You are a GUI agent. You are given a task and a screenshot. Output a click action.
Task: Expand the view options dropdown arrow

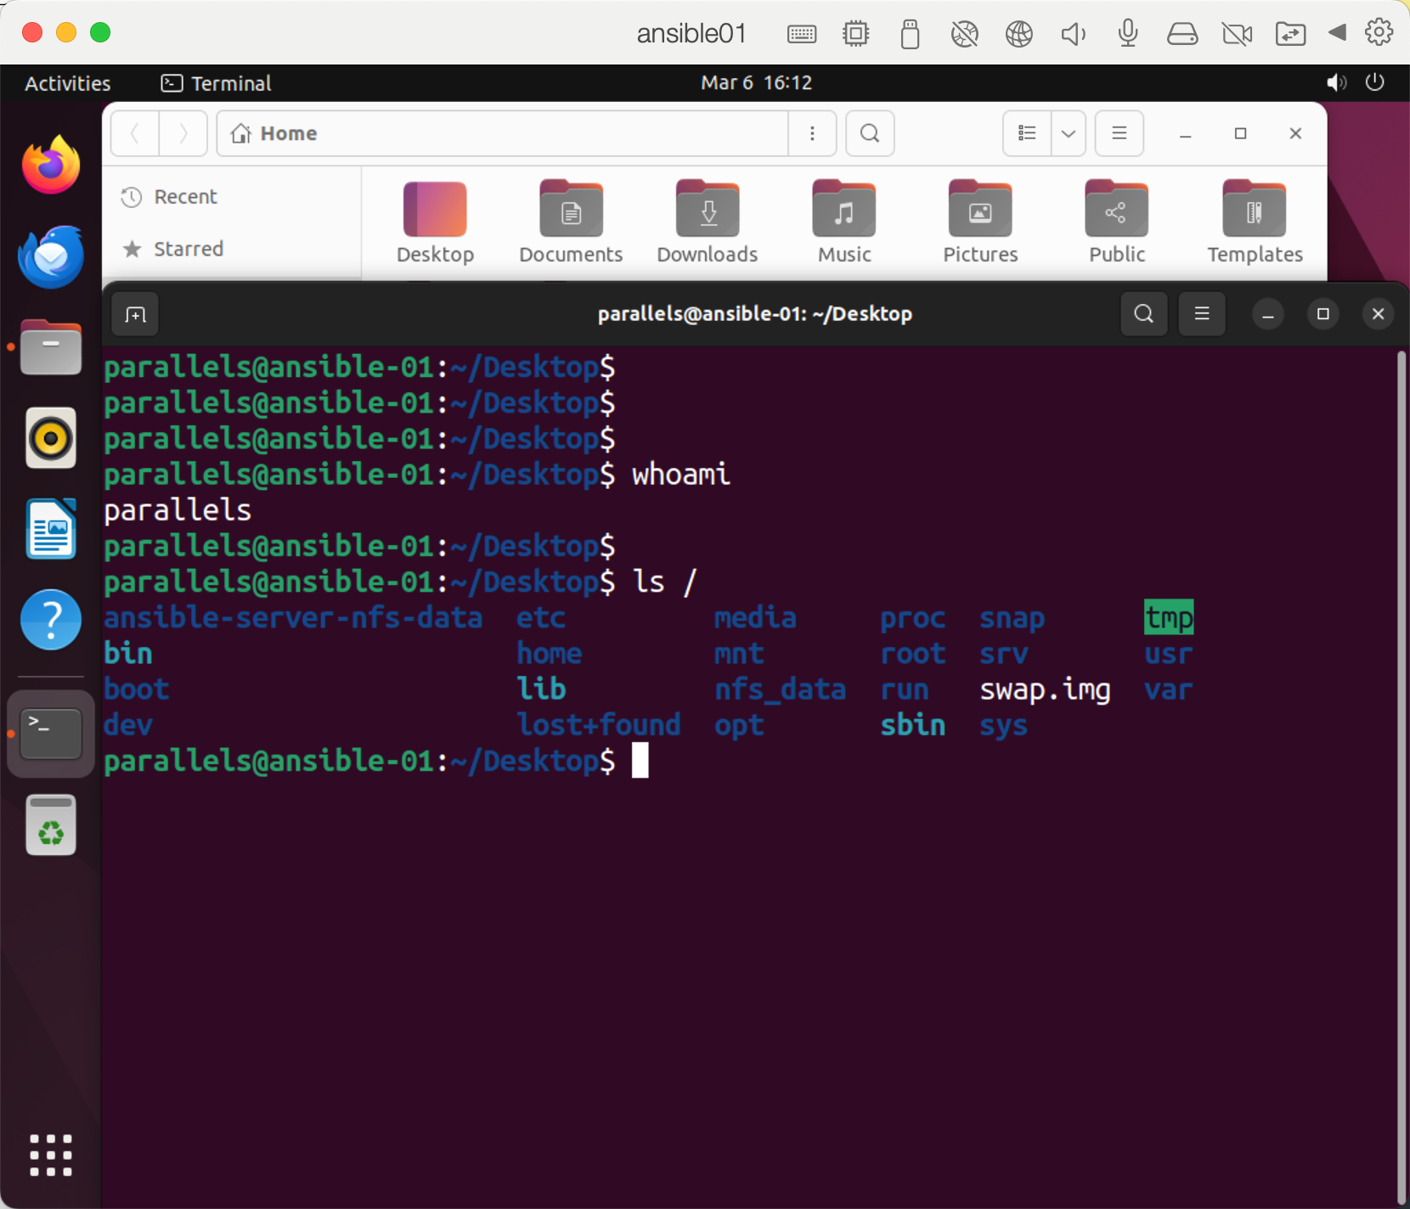pos(1069,133)
